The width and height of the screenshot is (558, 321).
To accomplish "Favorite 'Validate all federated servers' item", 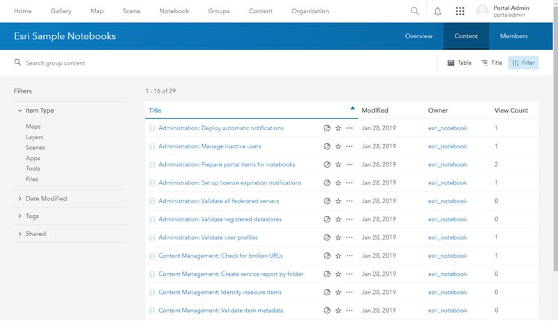I will click(x=338, y=201).
